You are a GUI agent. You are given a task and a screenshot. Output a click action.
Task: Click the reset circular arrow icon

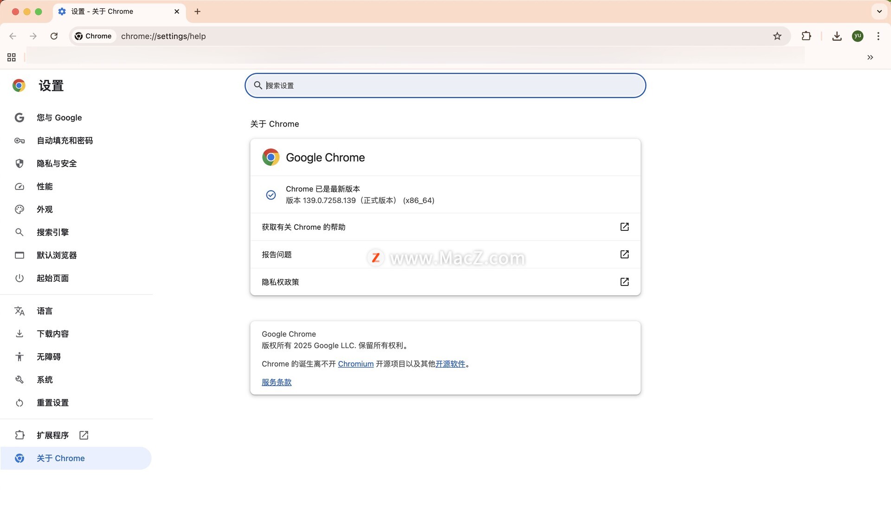point(19,403)
